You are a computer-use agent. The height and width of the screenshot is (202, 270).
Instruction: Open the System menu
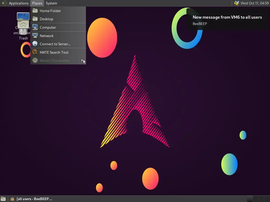[51, 3]
